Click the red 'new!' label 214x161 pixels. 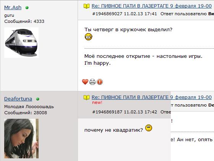coord(97,102)
